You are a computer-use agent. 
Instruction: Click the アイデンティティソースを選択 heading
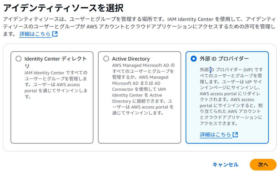point(63,8)
